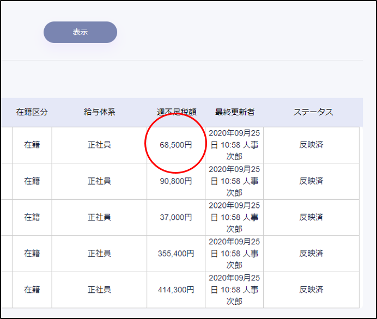Click the 表示 button
This screenshot has height=319, width=377.
pos(80,32)
